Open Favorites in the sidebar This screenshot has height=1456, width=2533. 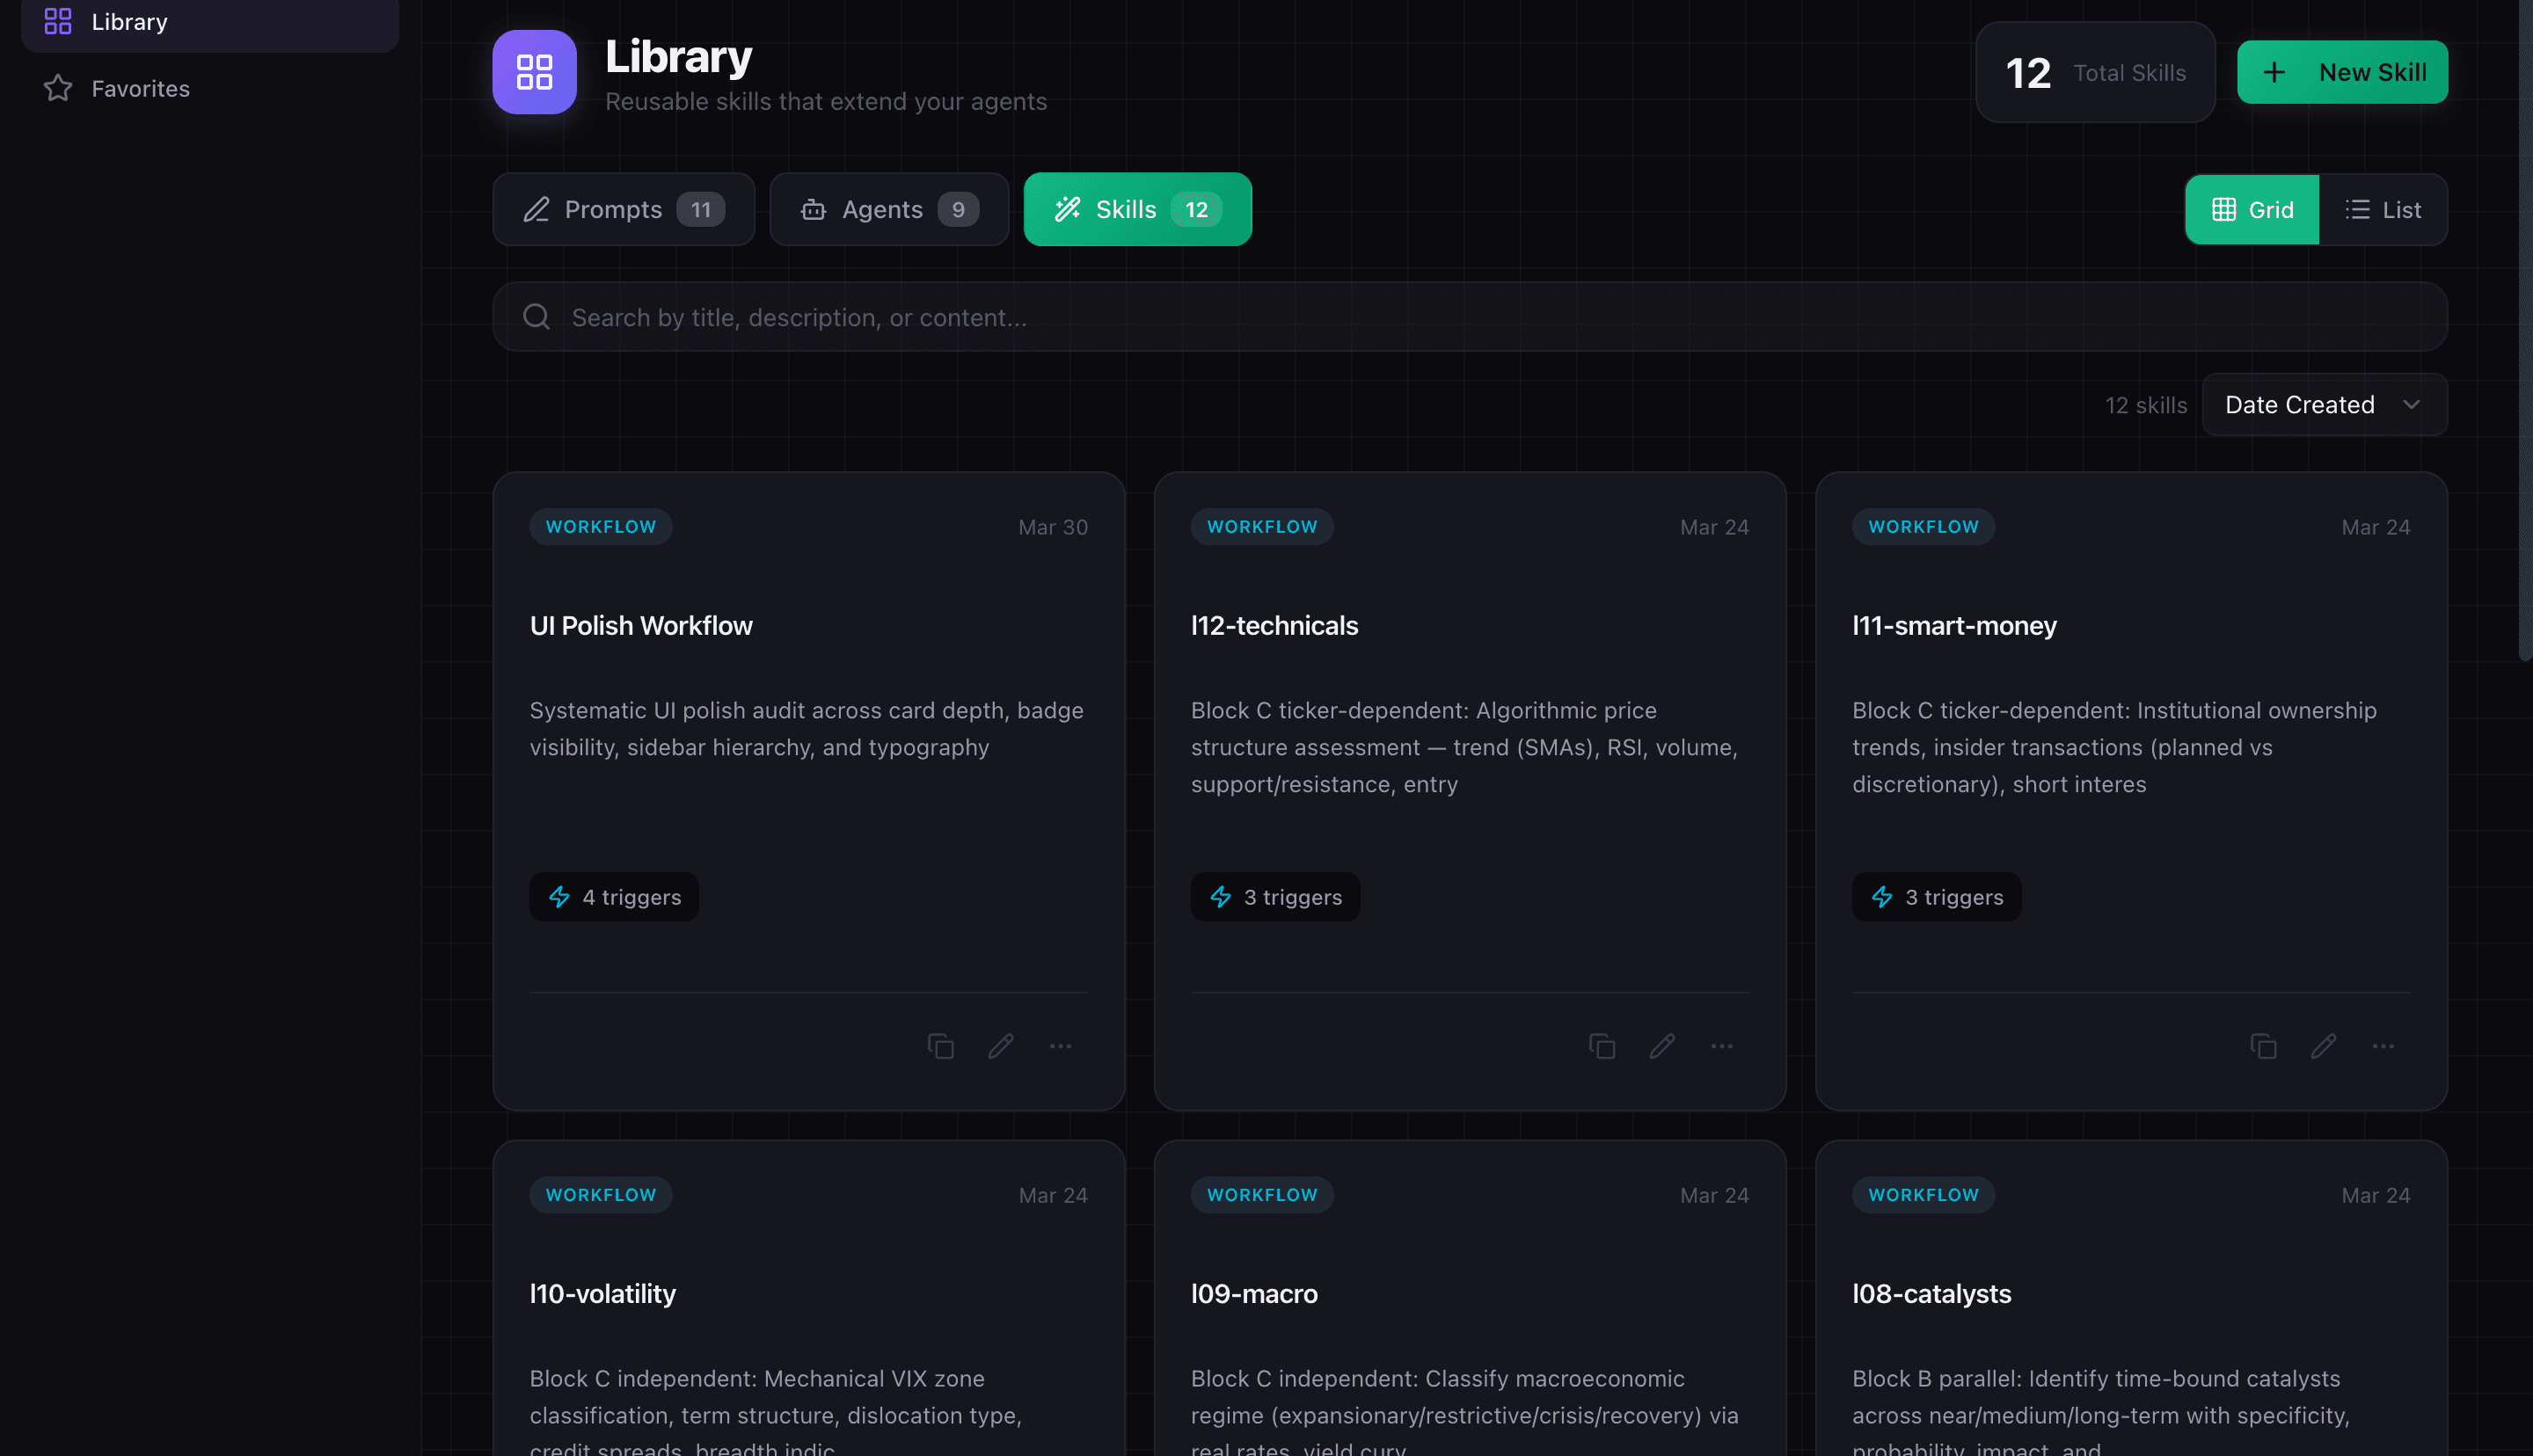pyautogui.click(x=209, y=89)
